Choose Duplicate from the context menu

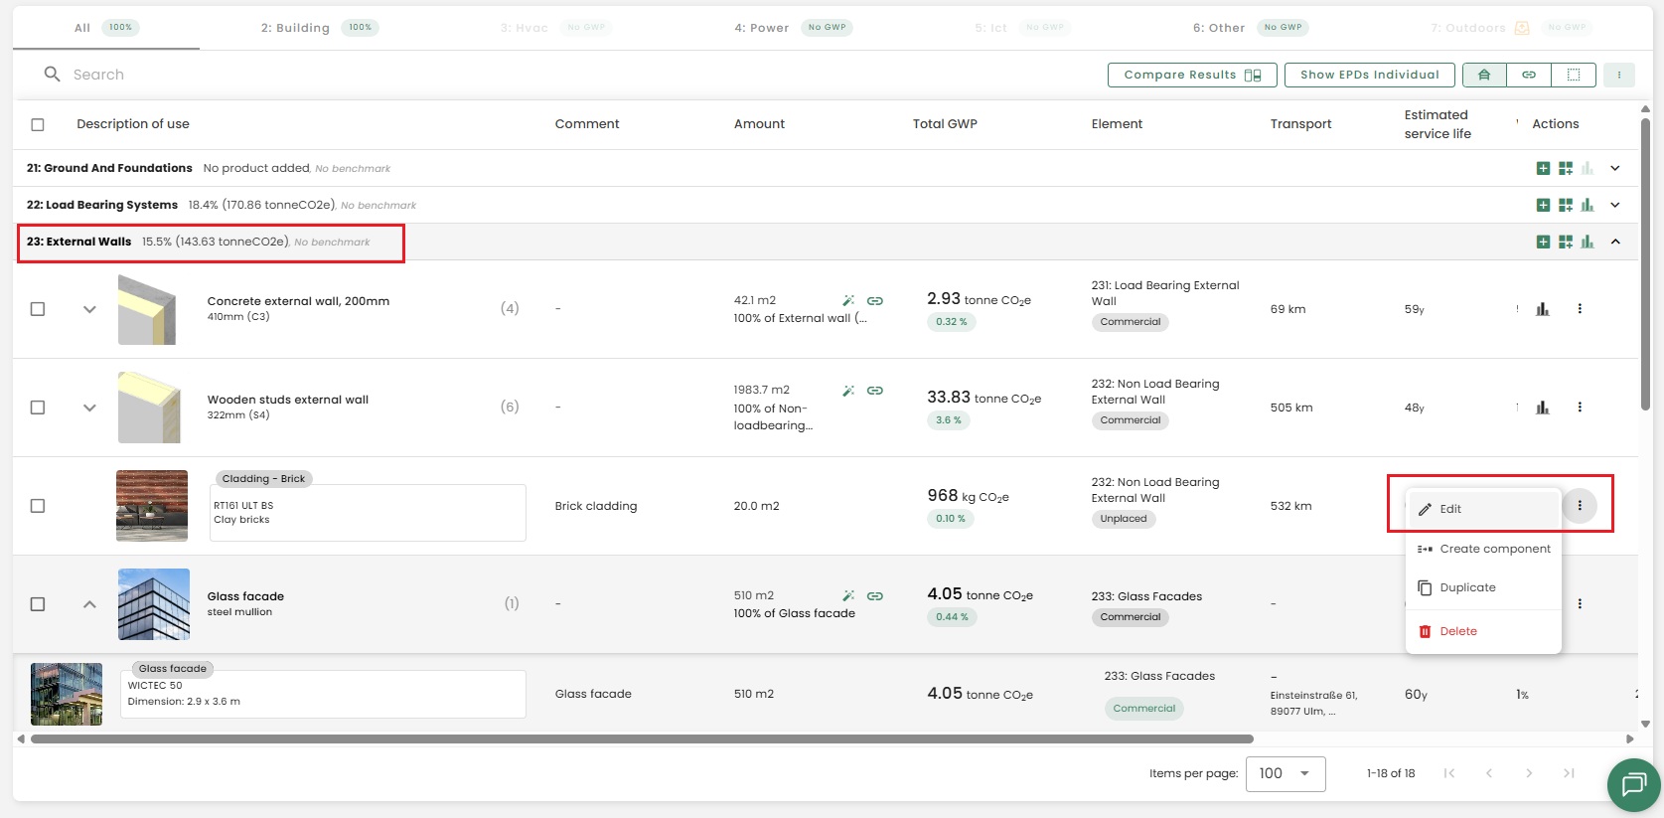(1467, 587)
